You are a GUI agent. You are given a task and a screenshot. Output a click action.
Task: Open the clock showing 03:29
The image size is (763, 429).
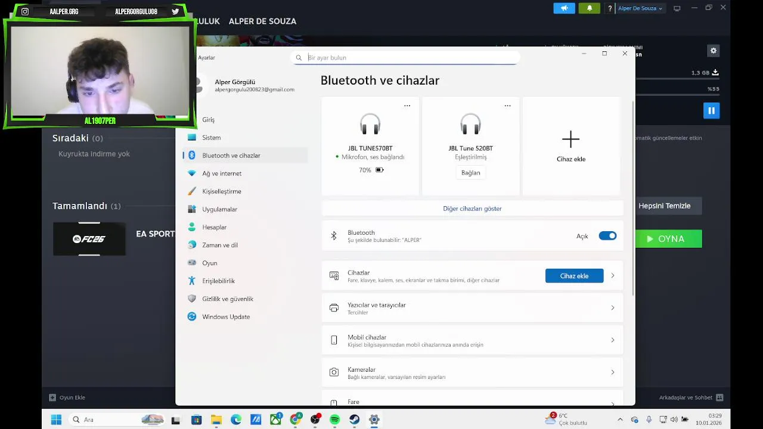[x=709, y=419]
